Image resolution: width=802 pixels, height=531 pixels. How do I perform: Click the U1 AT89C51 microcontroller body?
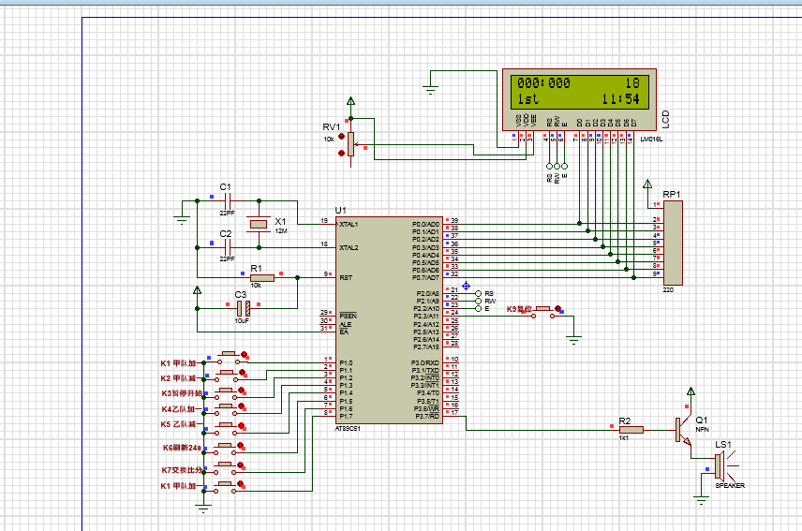389,320
